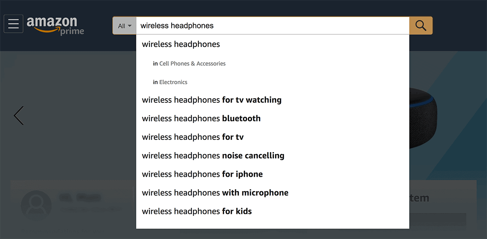The image size is (487, 239).
Task: Choose "wireless headphones for kids" suggestion
Action: coord(197,212)
